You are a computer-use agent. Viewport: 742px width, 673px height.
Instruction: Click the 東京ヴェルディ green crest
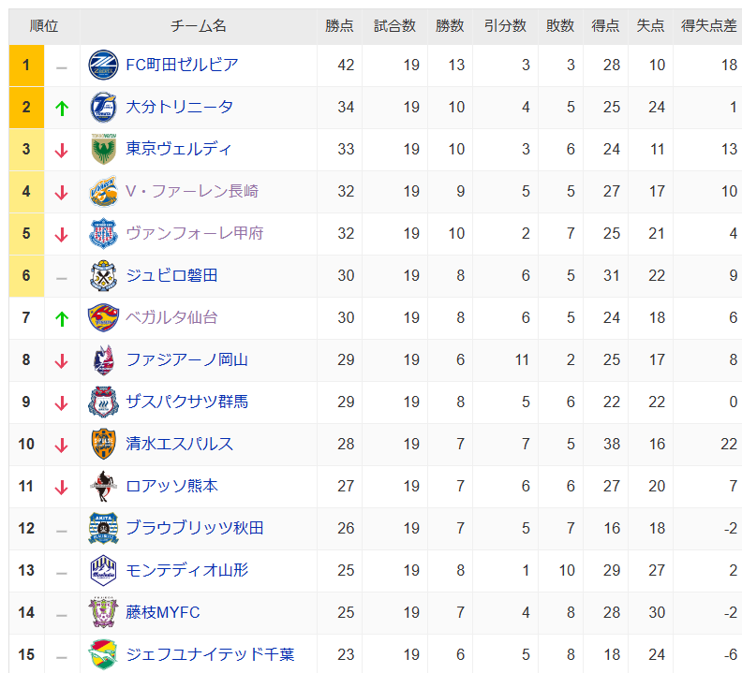103,149
